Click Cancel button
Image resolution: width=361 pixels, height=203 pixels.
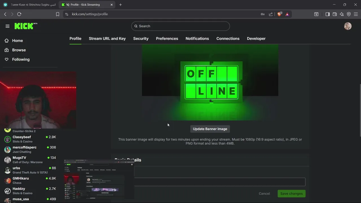click(264, 194)
